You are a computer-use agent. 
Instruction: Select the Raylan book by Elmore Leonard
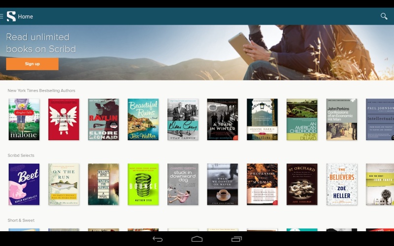coord(103,120)
